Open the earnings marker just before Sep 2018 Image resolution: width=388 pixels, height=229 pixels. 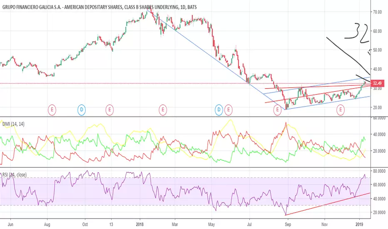point(277,110)
